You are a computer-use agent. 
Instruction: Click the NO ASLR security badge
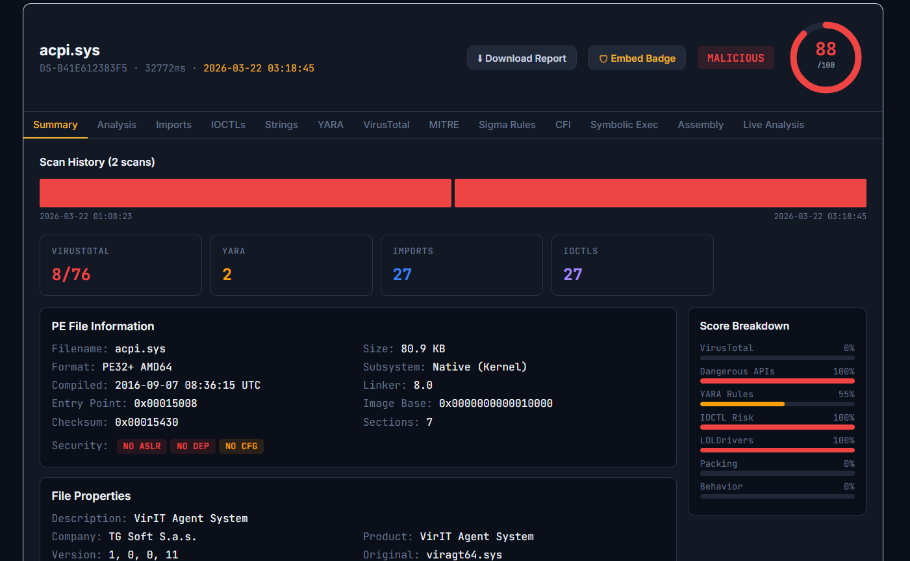(142, 446)
